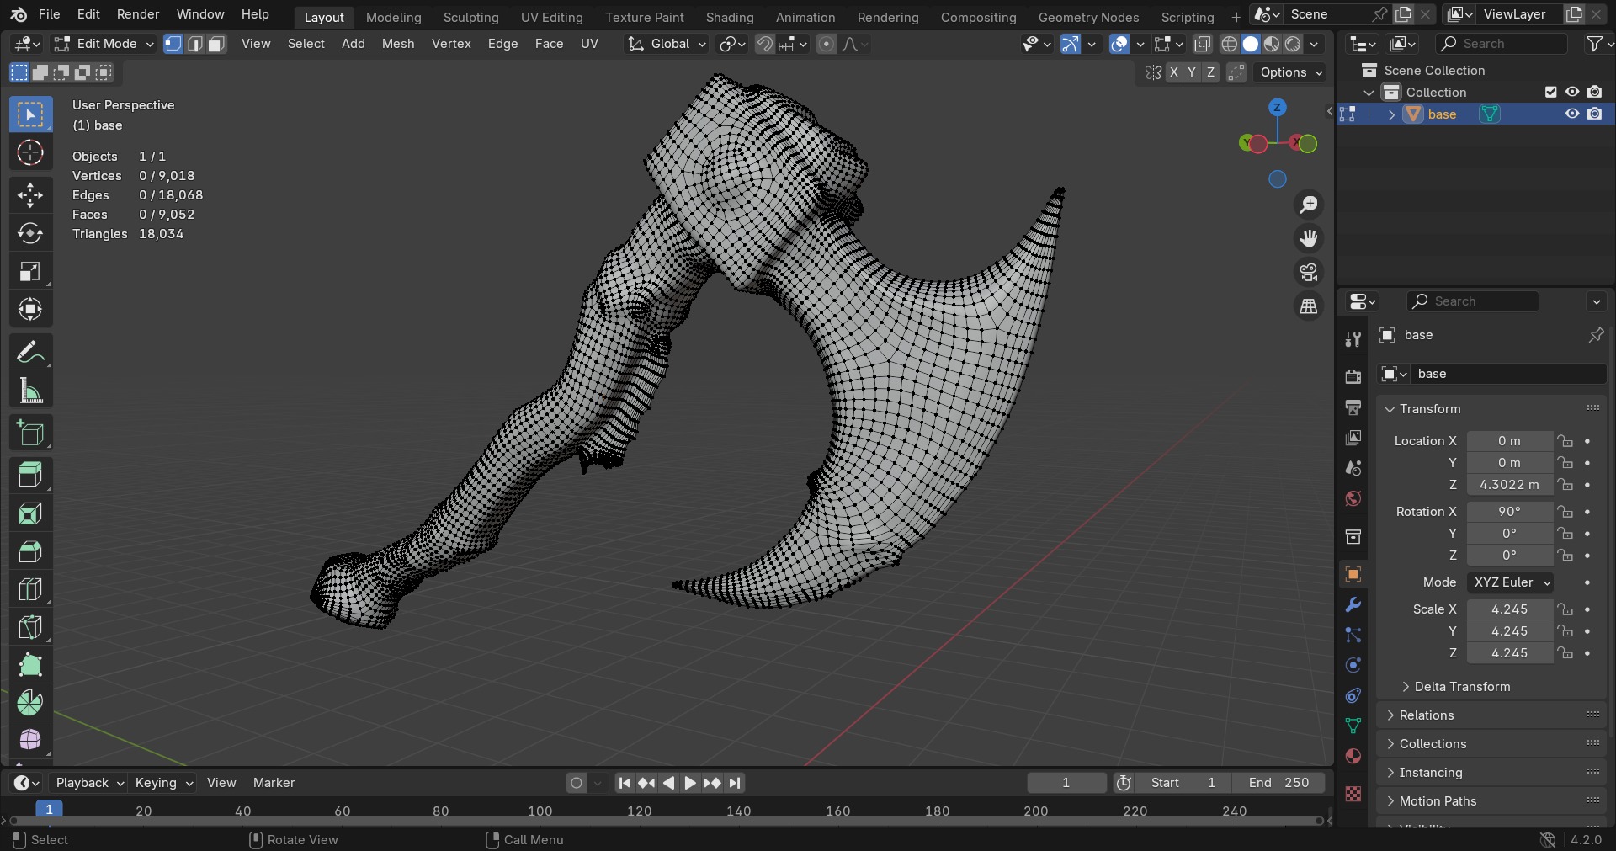Enable vertex select mode

point(173,44)
